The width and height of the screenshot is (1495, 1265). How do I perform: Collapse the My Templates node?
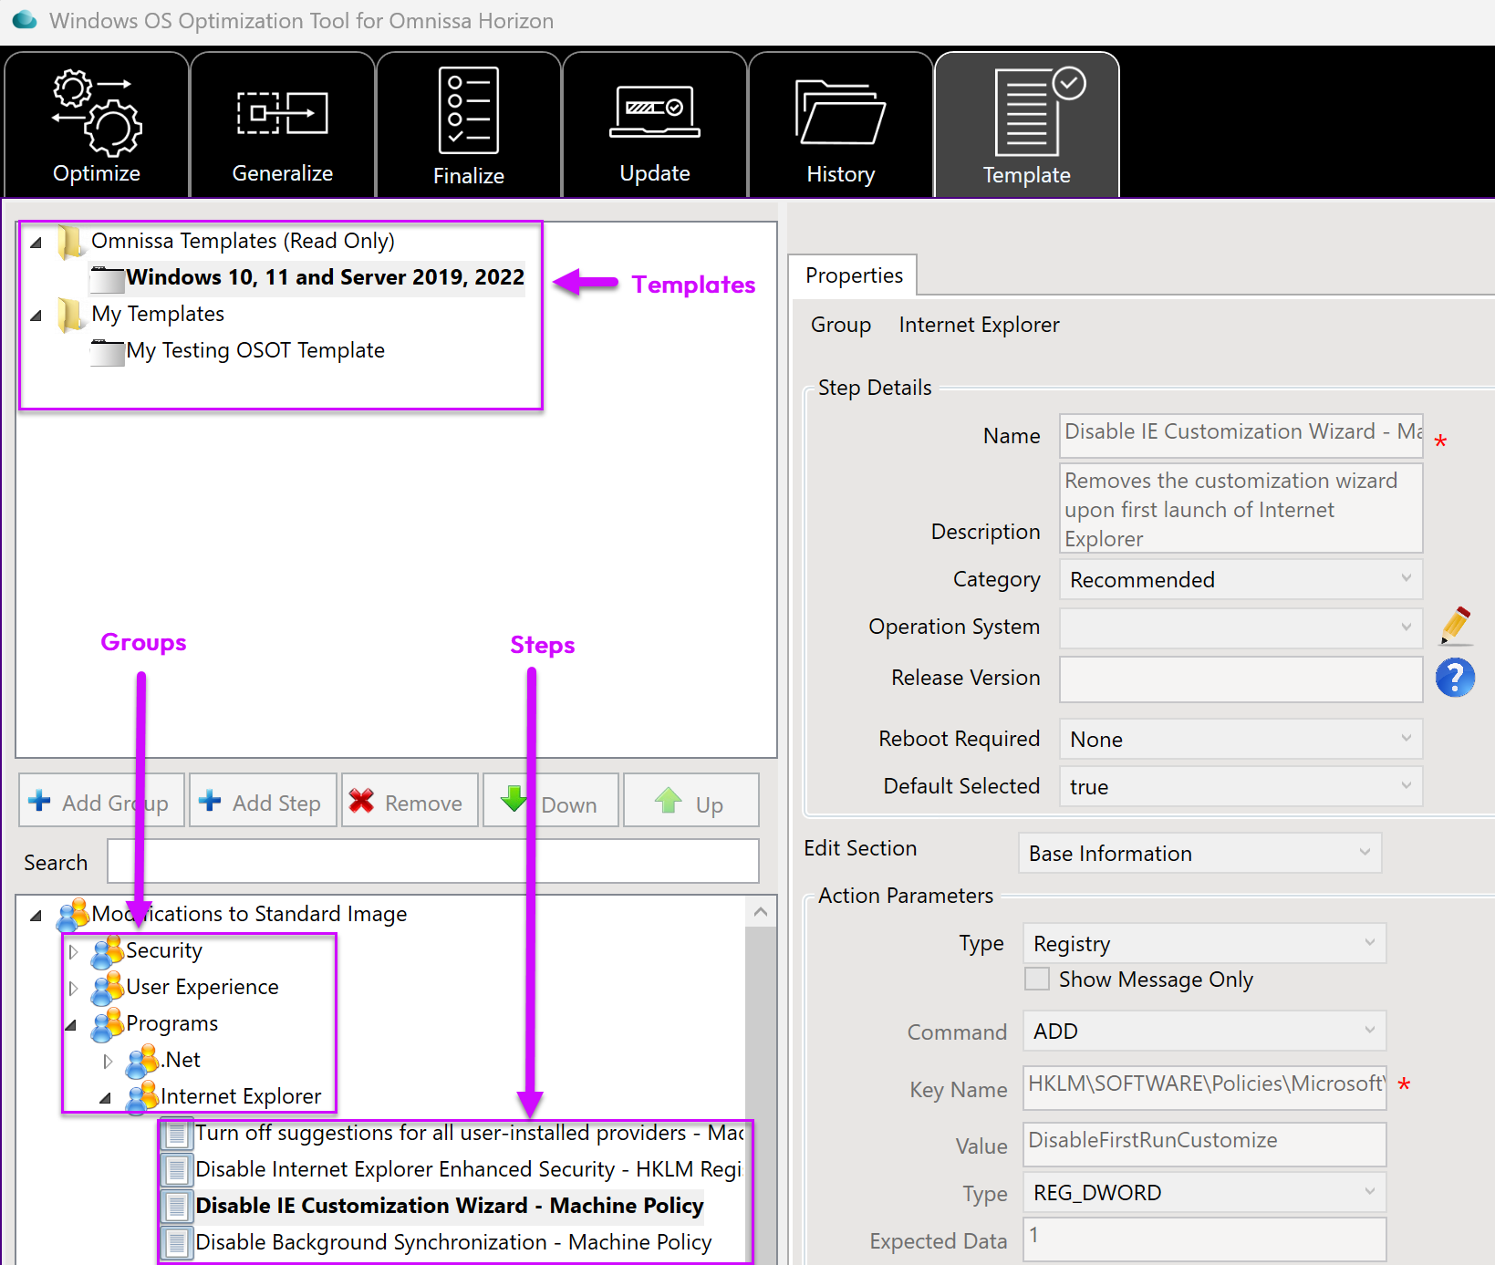pyautogui.click(x=36, y=316)
